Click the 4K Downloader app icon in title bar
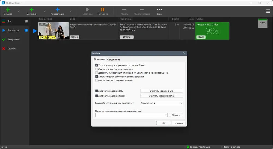The width and height of the screenshot is (273, 149). point(3,3)
